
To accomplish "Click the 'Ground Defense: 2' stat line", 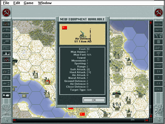I will 76,81.
